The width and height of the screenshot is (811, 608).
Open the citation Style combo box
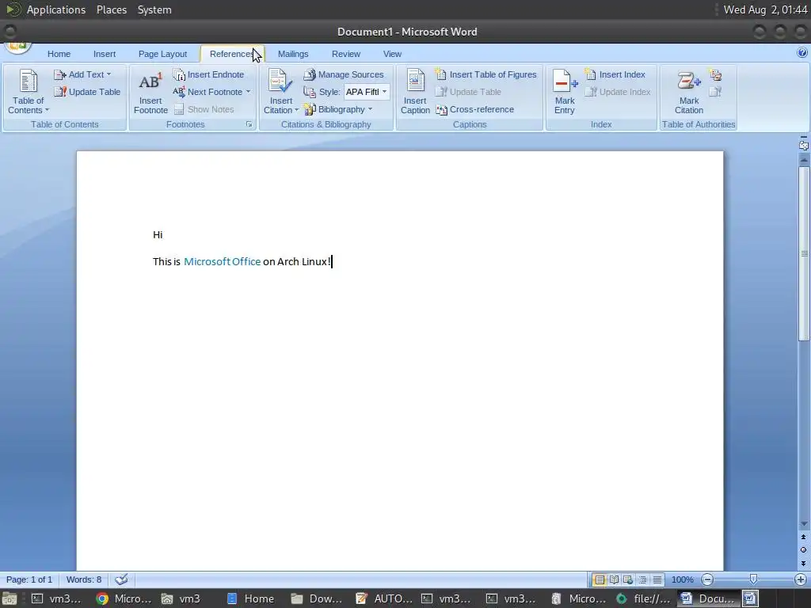(x=367, y=92)
